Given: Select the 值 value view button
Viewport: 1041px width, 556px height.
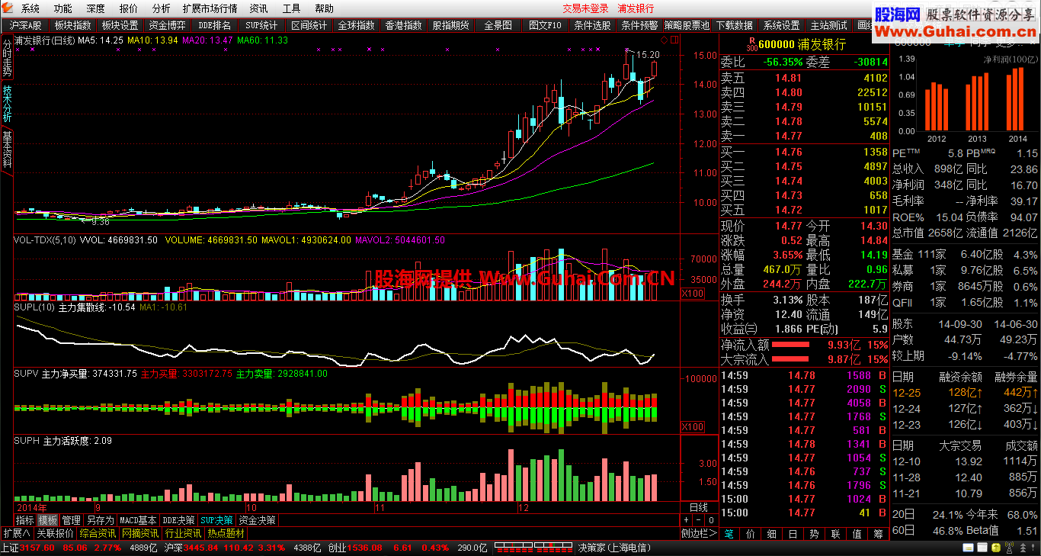Looking at the screenshot, I should (857, 534).
